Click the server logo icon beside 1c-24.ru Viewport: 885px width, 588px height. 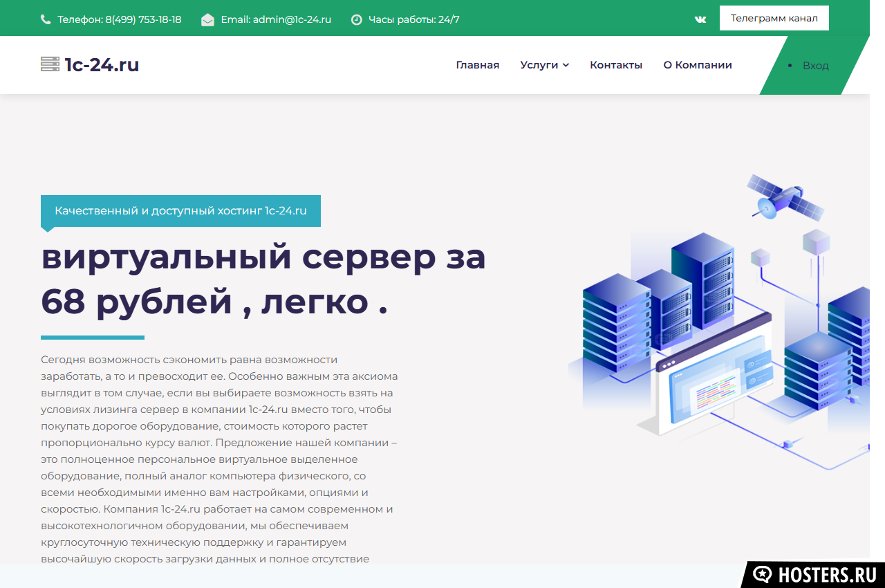(x=50, y=64)
